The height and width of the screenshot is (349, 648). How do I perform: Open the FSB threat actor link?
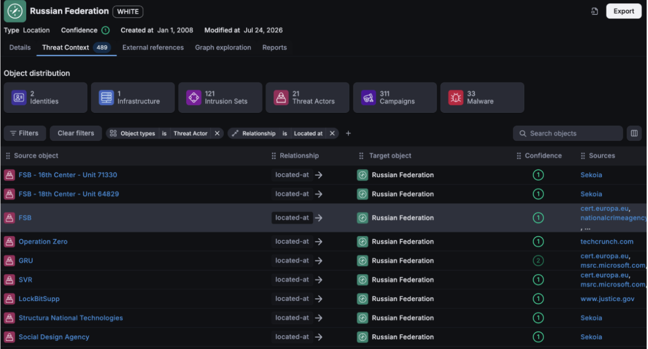pos(25,218)
